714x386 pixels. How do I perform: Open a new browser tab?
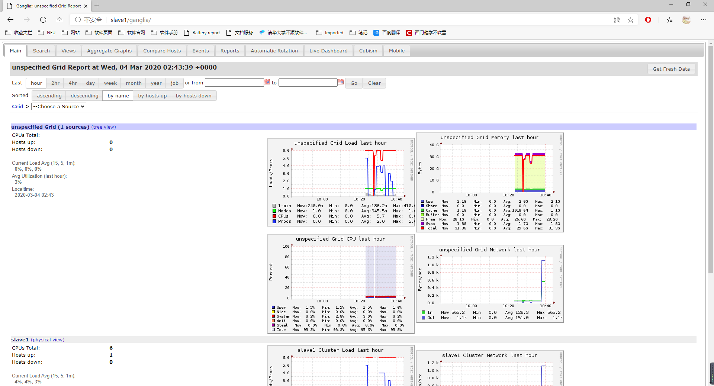pyautogui.click(x=97, y=6)
